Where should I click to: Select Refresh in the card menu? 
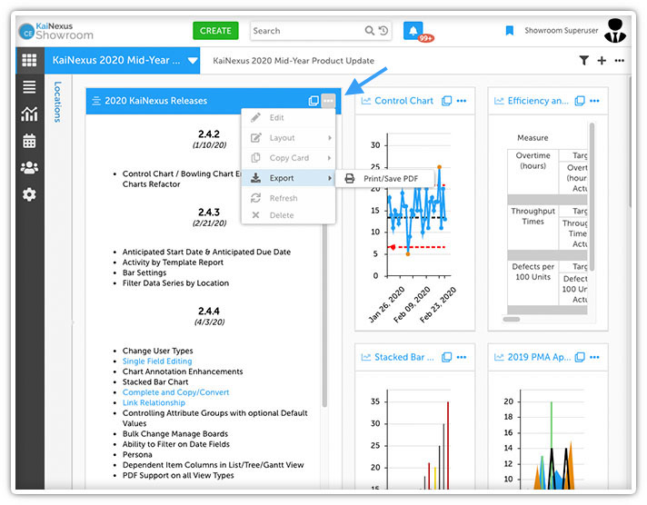point(288,198)
